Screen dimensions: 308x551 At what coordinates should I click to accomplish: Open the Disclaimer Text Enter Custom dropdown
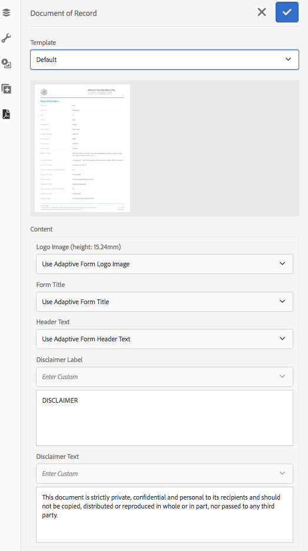point(164,473)
